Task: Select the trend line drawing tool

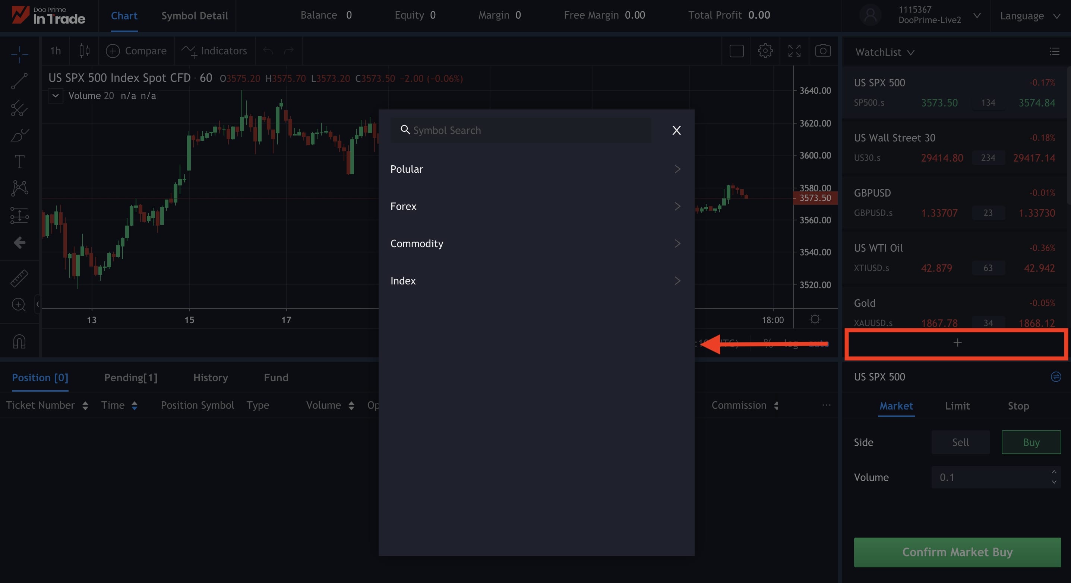Action: [19, 81]
